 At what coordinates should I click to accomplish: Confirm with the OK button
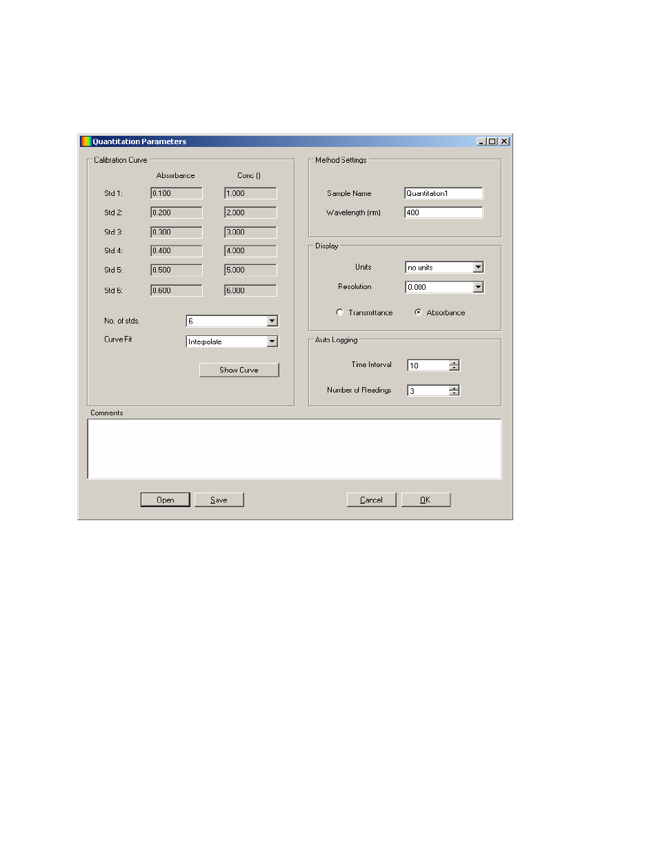tap(426, 500)
